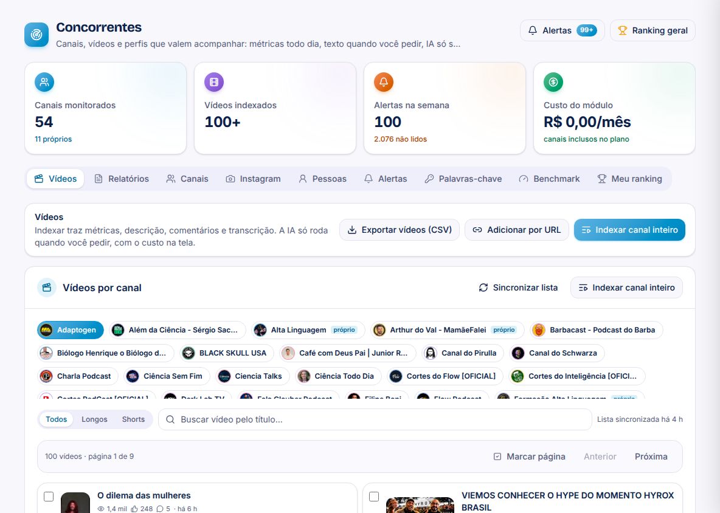Click the Canais monitorados people icon
This screenshot has width=720, height=513.
(x=44, y=82)
